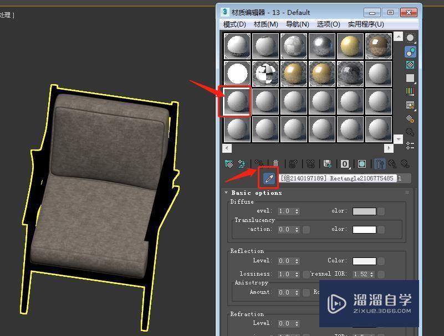Toggle Show Shaded Material in Viewport
The height and width of the screenshot is (336, 444).
(x=361, y=163)
